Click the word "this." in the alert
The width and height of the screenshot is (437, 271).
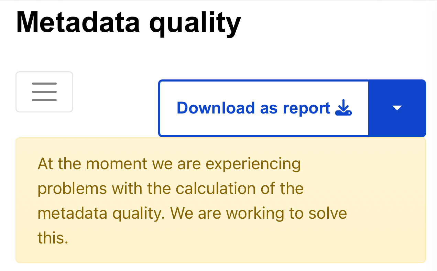[x=53, y=238]
